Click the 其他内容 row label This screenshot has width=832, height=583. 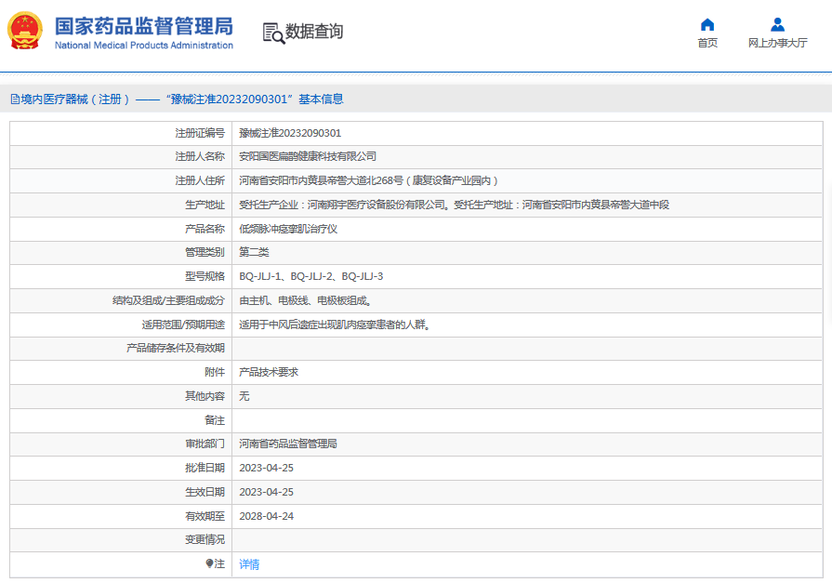[205, 396]
